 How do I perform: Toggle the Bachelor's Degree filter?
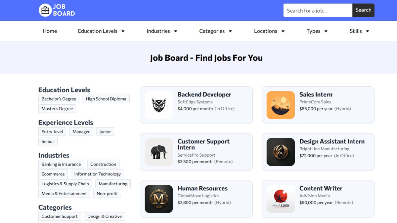pos(59,98)
